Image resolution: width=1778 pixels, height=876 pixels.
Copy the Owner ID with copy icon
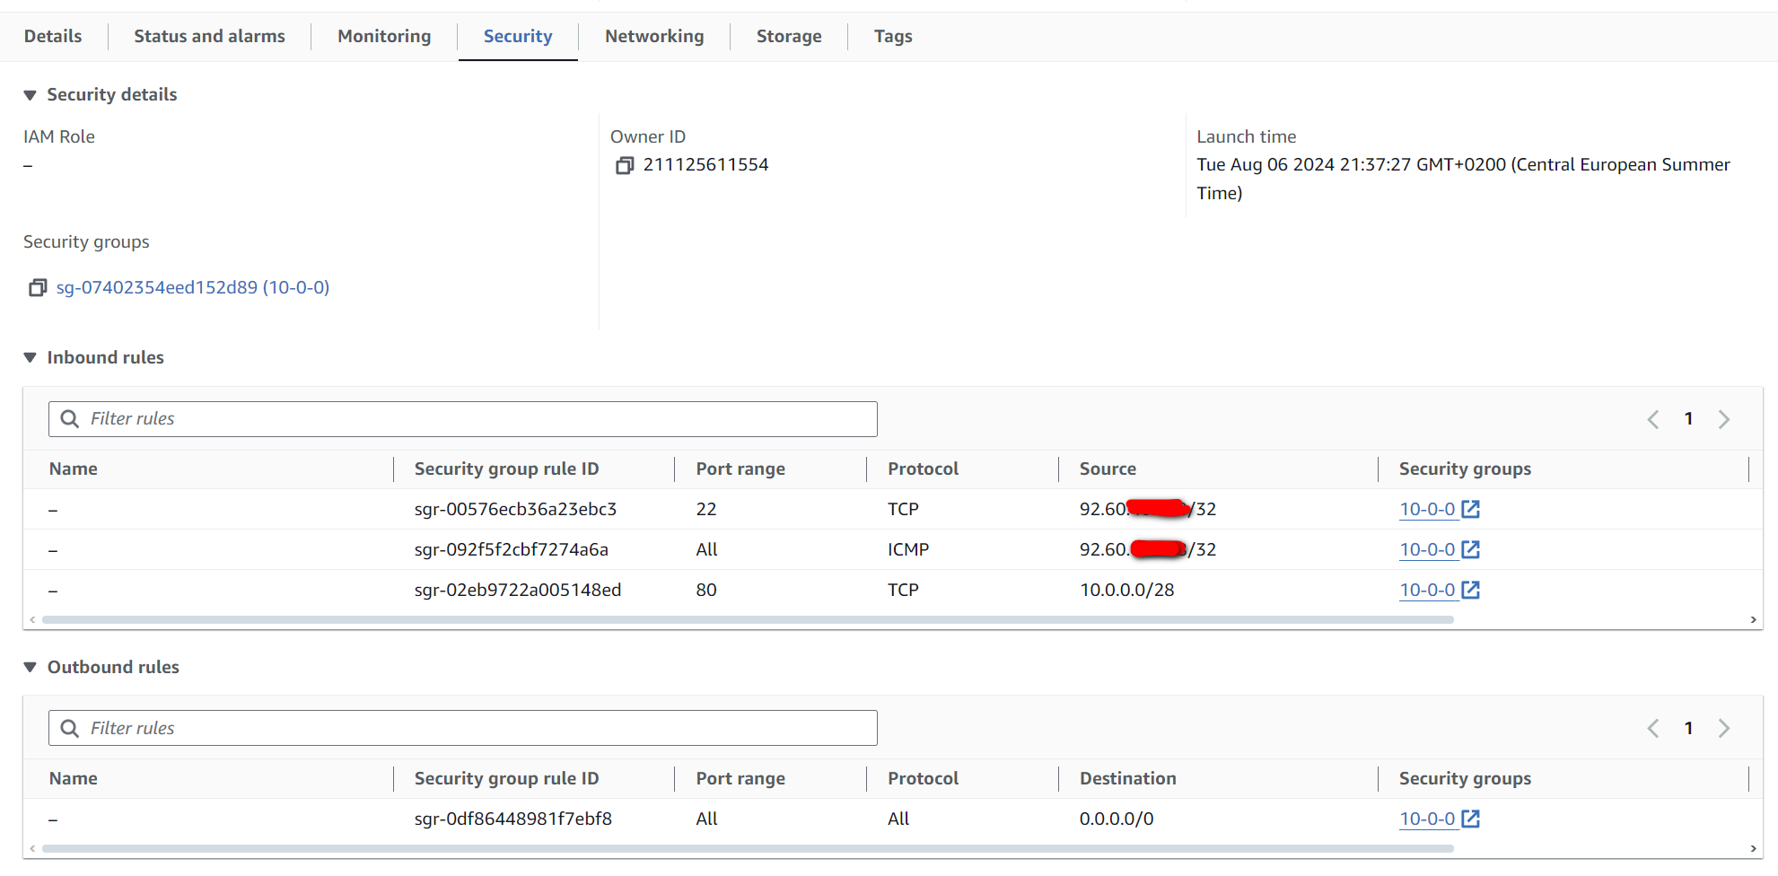(x=625, y=165)
